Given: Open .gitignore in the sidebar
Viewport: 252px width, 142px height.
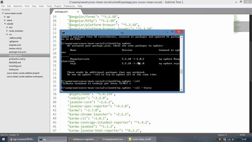Looking at the screenshot, I should click(14, 41).
